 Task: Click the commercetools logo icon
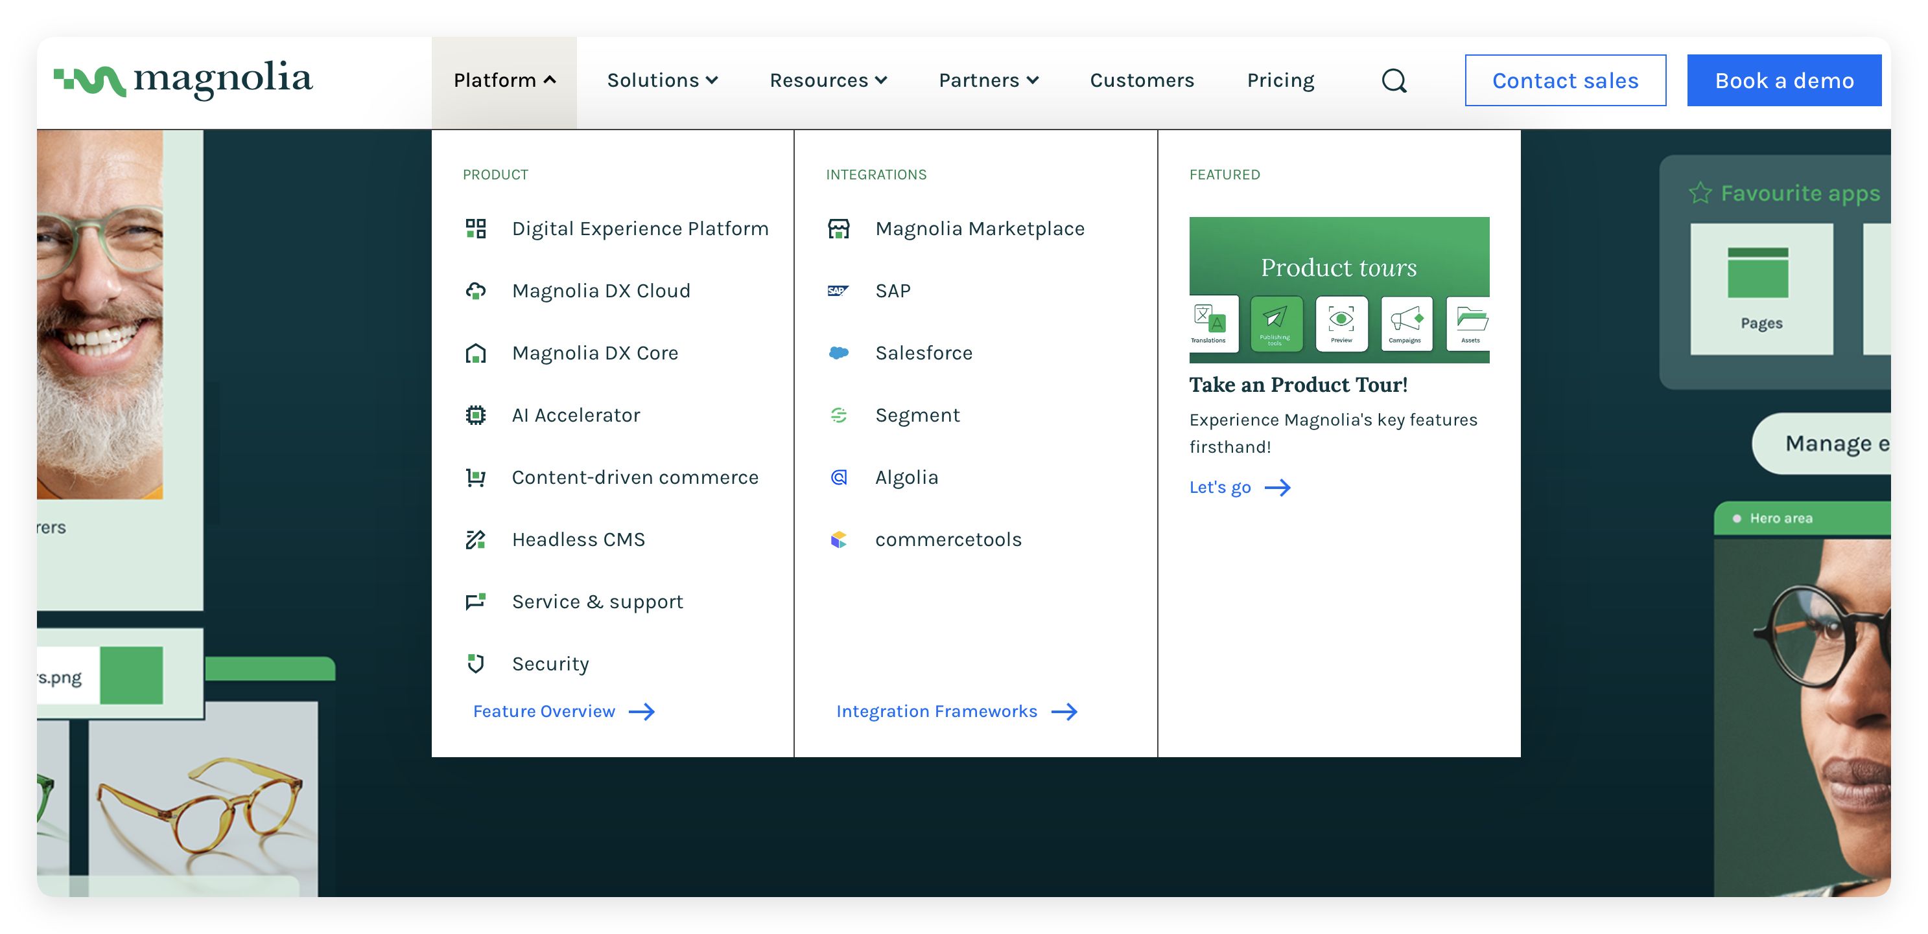(x=838, y=539)
